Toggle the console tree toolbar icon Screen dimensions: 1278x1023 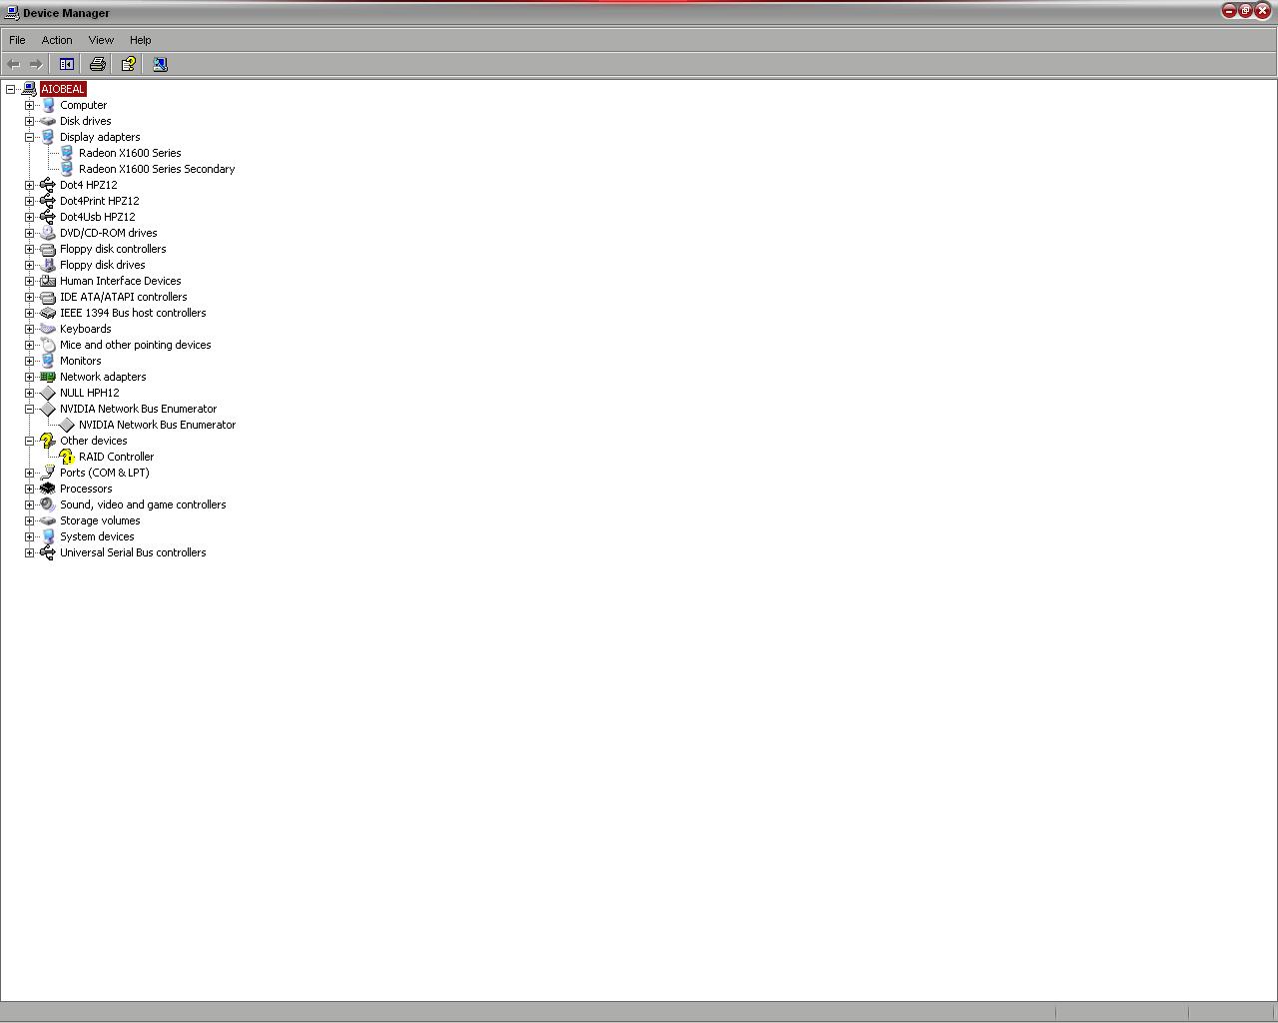pos(67,64)
